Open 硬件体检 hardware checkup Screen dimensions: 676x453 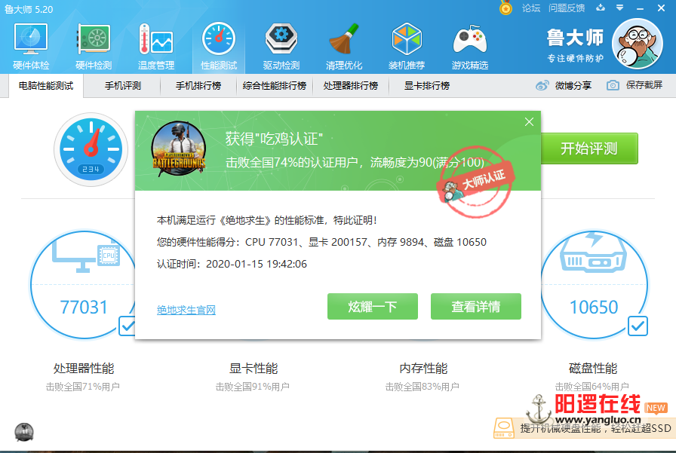31,47
